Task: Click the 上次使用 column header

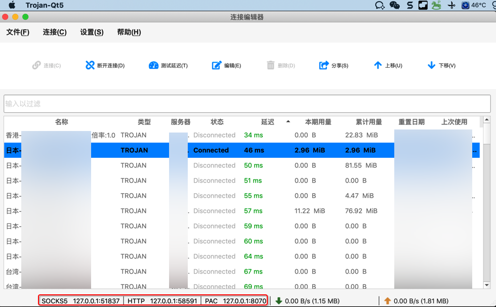Action: (454, 122)
